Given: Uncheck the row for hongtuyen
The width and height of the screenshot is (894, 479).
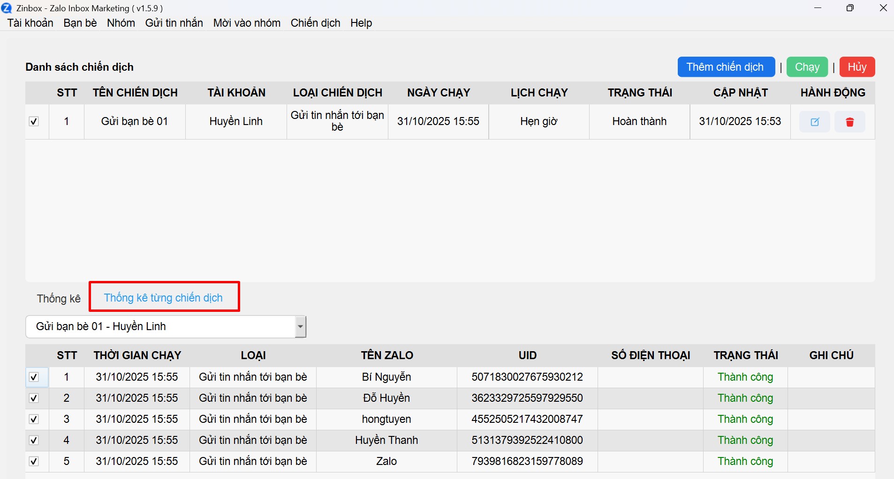Looking at the screenshot, I should tap(34, 419).
